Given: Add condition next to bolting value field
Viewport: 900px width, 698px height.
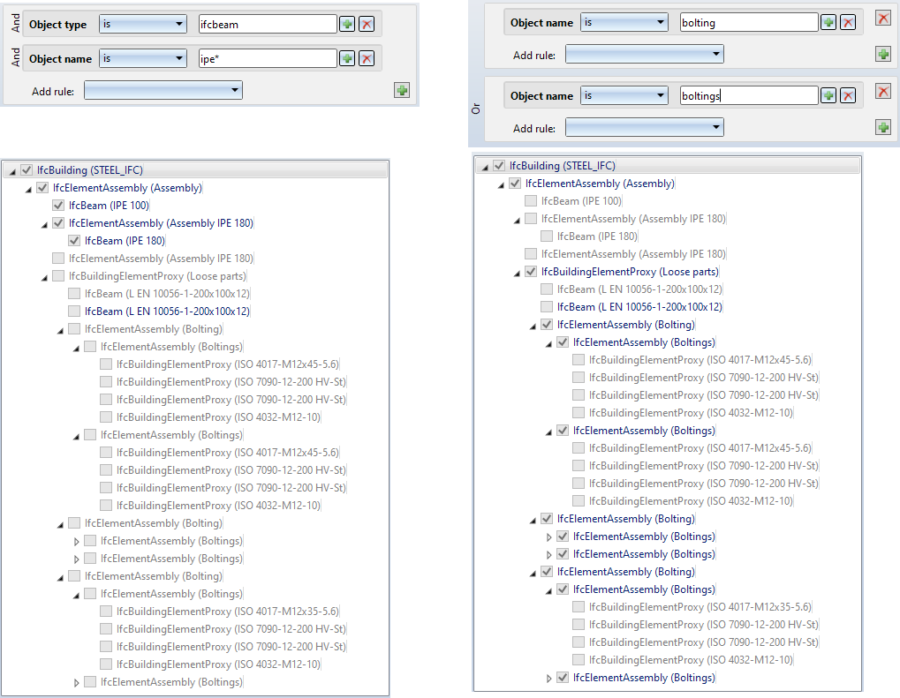Looking at the screenshot, I should (828, 22).
